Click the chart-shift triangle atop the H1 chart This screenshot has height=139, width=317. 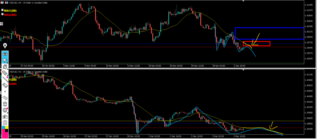243,70
